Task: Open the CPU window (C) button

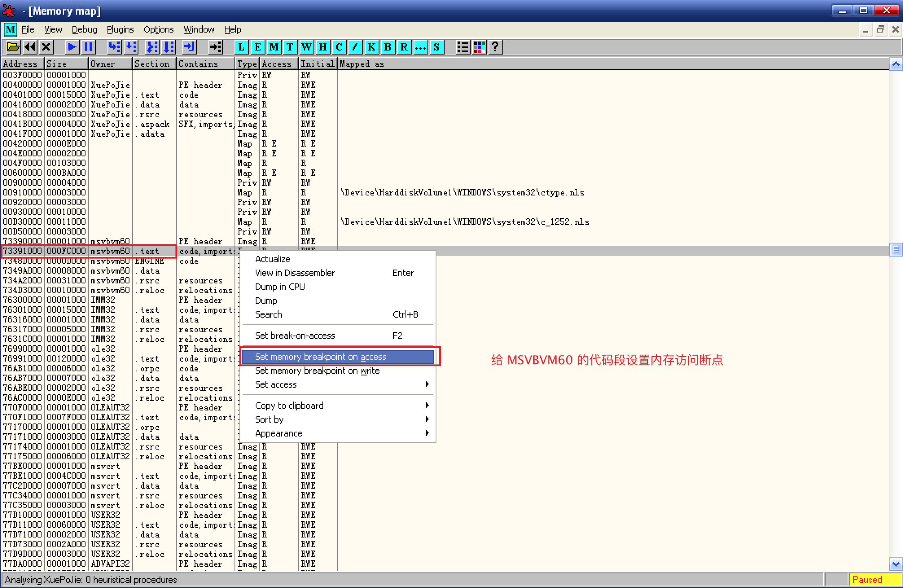Action: pyautogui.click(x=339, y=47)
